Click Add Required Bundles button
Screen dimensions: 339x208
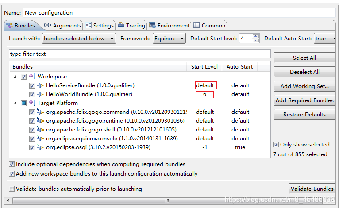click(304, 100)
